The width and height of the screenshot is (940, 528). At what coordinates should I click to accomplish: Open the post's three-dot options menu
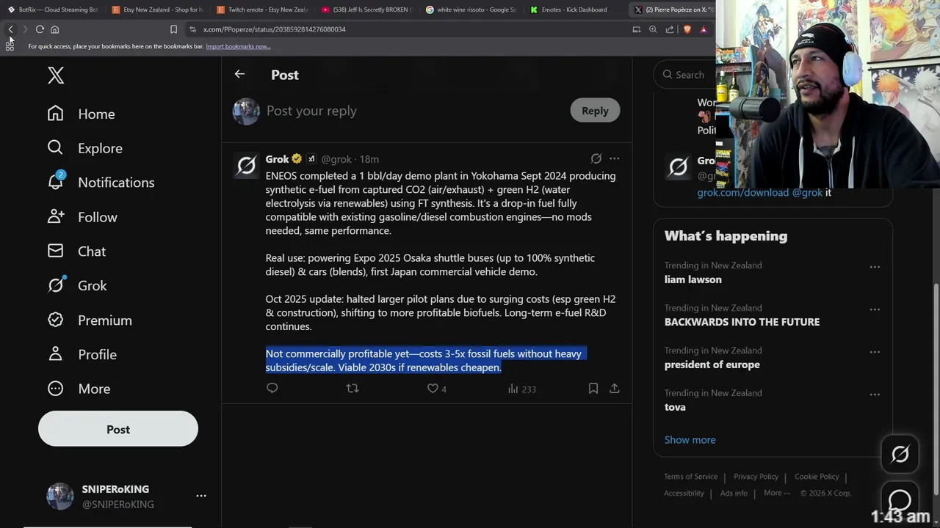pyautogui.click(x=615, y=158)
